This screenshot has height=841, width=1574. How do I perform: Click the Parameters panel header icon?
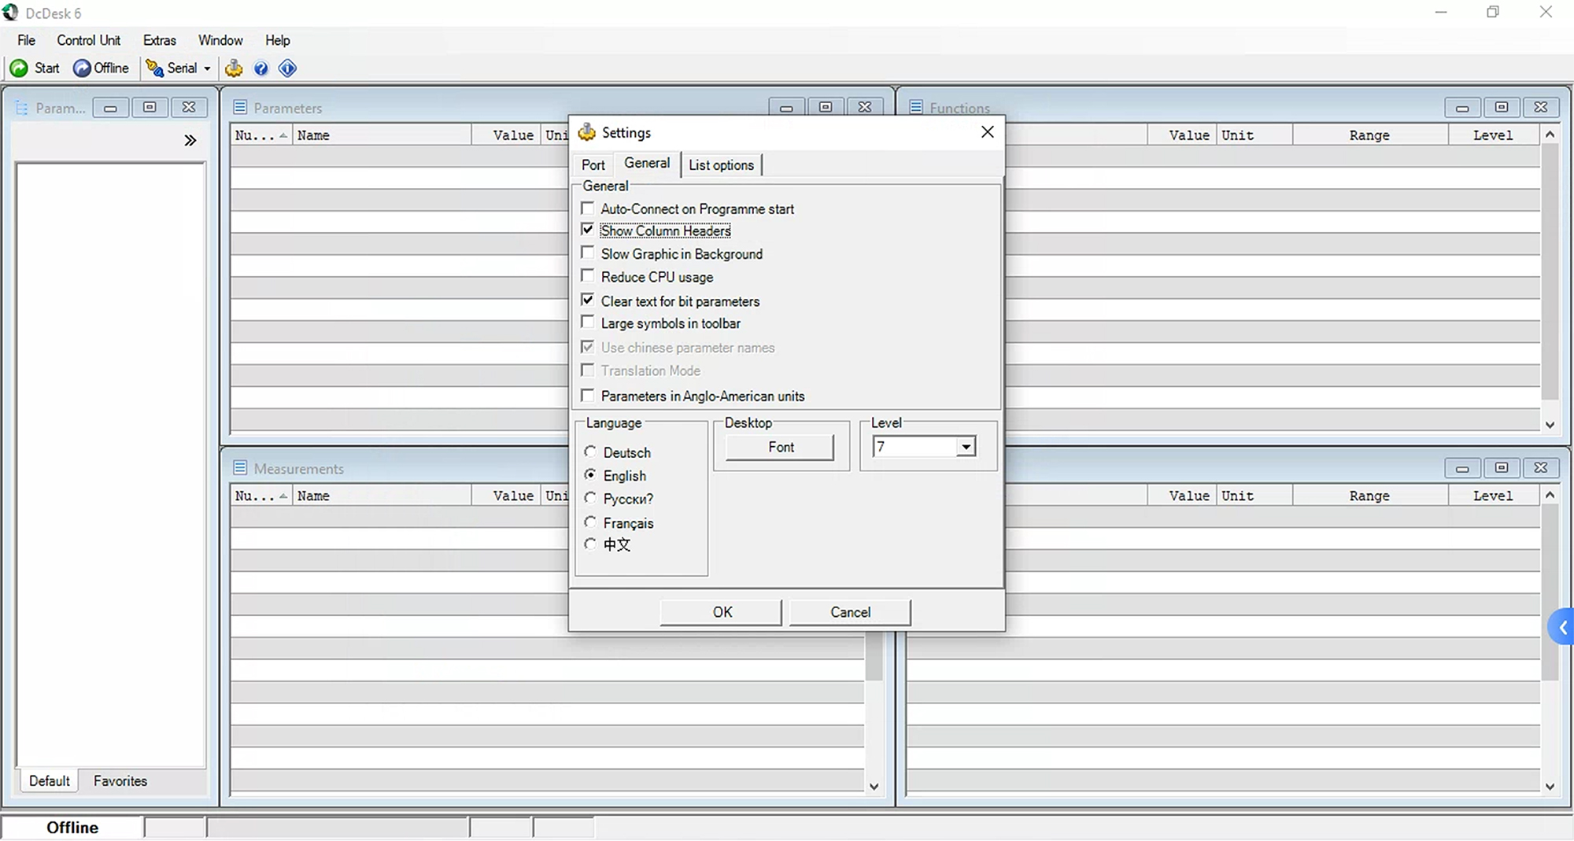click(240, 108)
